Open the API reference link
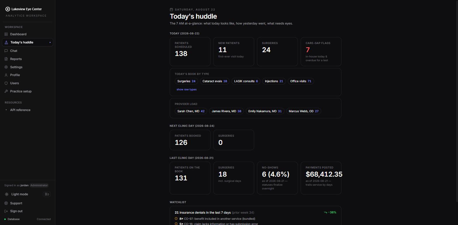458x225 pixels. click(x=27, y=110)
